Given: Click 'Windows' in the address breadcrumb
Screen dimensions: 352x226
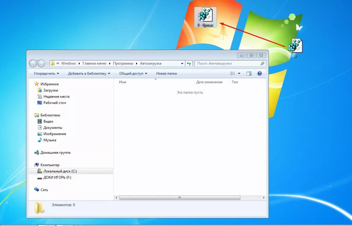Looking at the screenshot, I should (68, 63).
